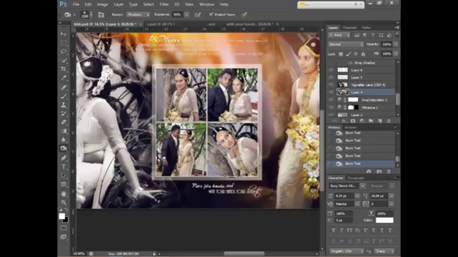Switch to the Paths tab
This screenshot has height=257, width=458.
coord(366,27)
